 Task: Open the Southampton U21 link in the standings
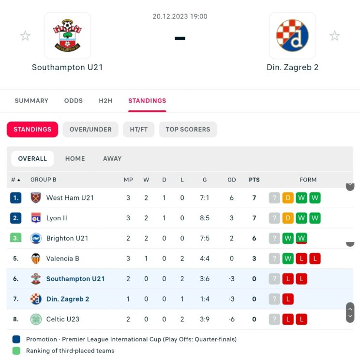click(75, 279)
